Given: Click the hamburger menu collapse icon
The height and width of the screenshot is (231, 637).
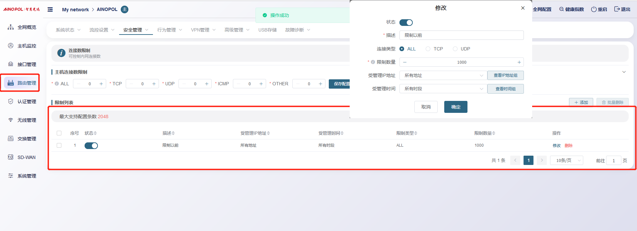Looking at the screenshot, I should click(50, 10).
